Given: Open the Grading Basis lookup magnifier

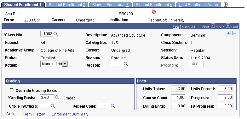Looking at the screenshot, I should click(x=57, y=97).
